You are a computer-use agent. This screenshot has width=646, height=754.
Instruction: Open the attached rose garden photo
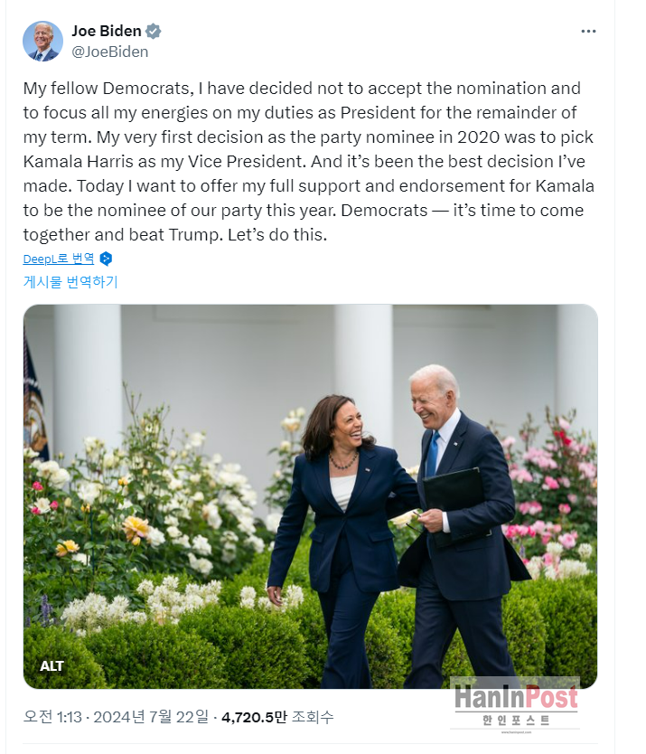310,495
